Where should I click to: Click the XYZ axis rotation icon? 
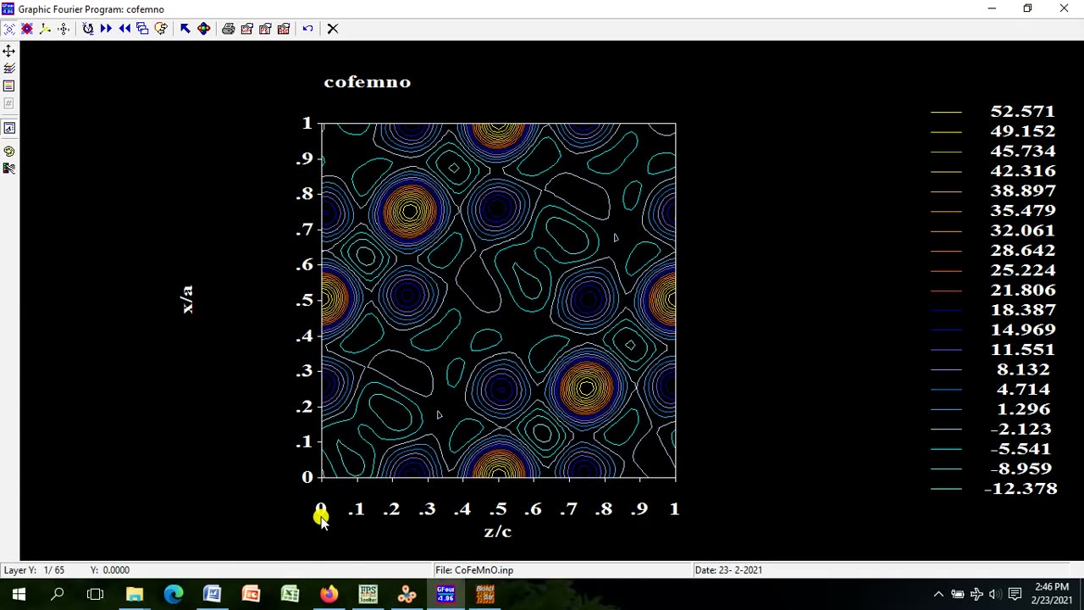88,29
